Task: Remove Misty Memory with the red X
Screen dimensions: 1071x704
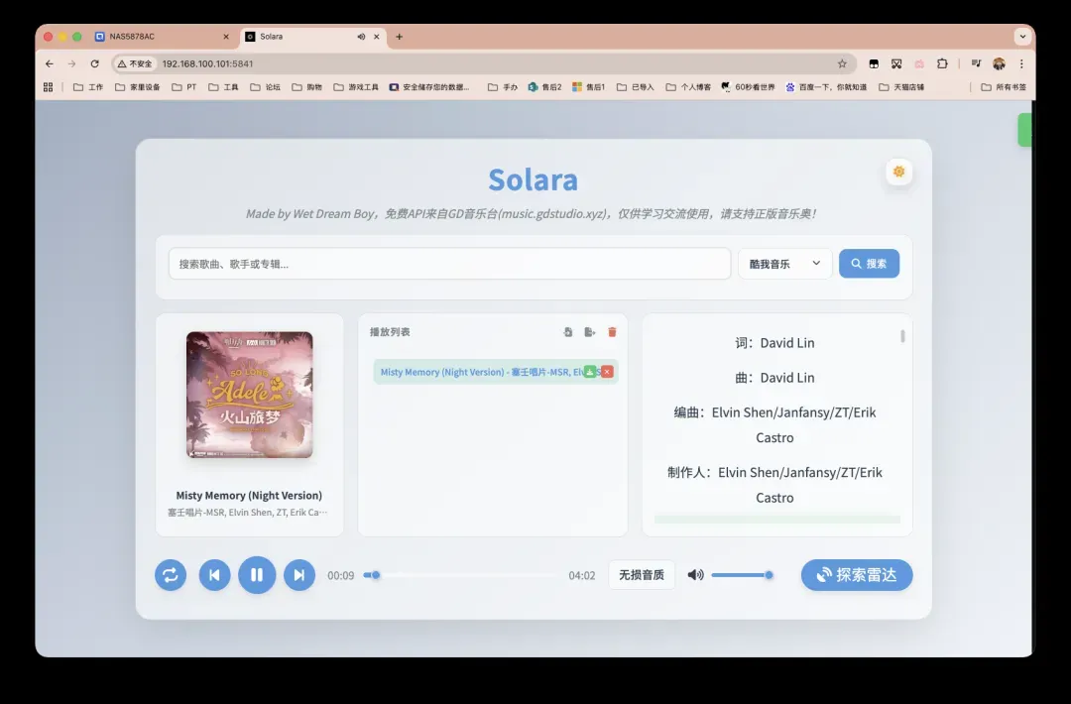Action: pos(607,372)
